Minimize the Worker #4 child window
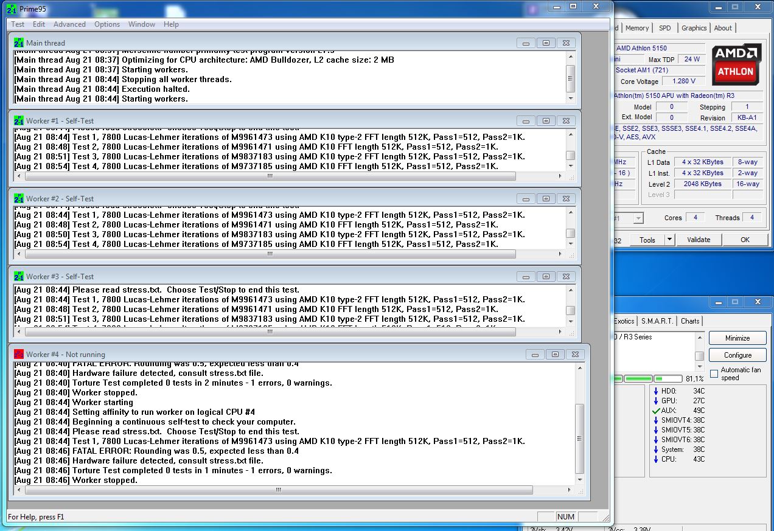 [534, 354]
